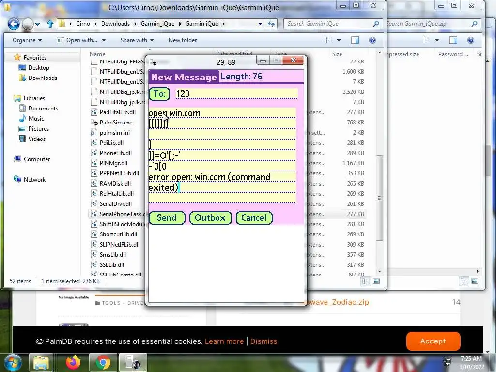Select the SSLLib.dll file

pos(112,265)
